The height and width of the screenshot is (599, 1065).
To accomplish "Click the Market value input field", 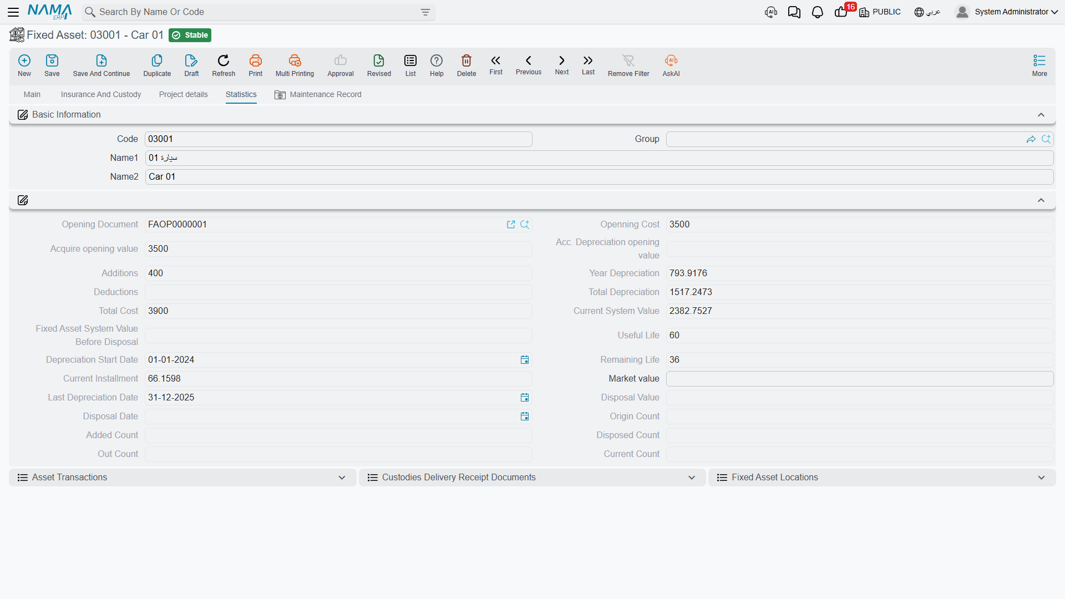I will [x=860, y=379].
